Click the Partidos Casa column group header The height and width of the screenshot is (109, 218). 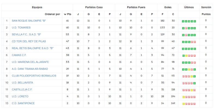(x=94, y=7)
